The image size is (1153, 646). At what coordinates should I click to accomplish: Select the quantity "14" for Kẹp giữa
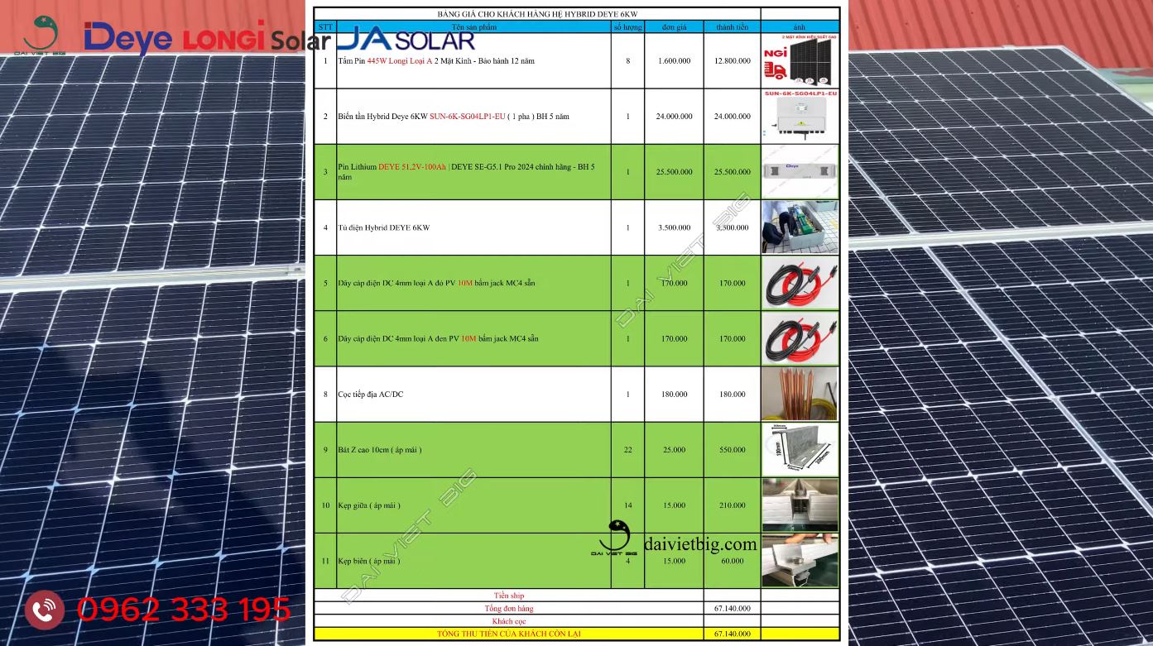point(628,505)
